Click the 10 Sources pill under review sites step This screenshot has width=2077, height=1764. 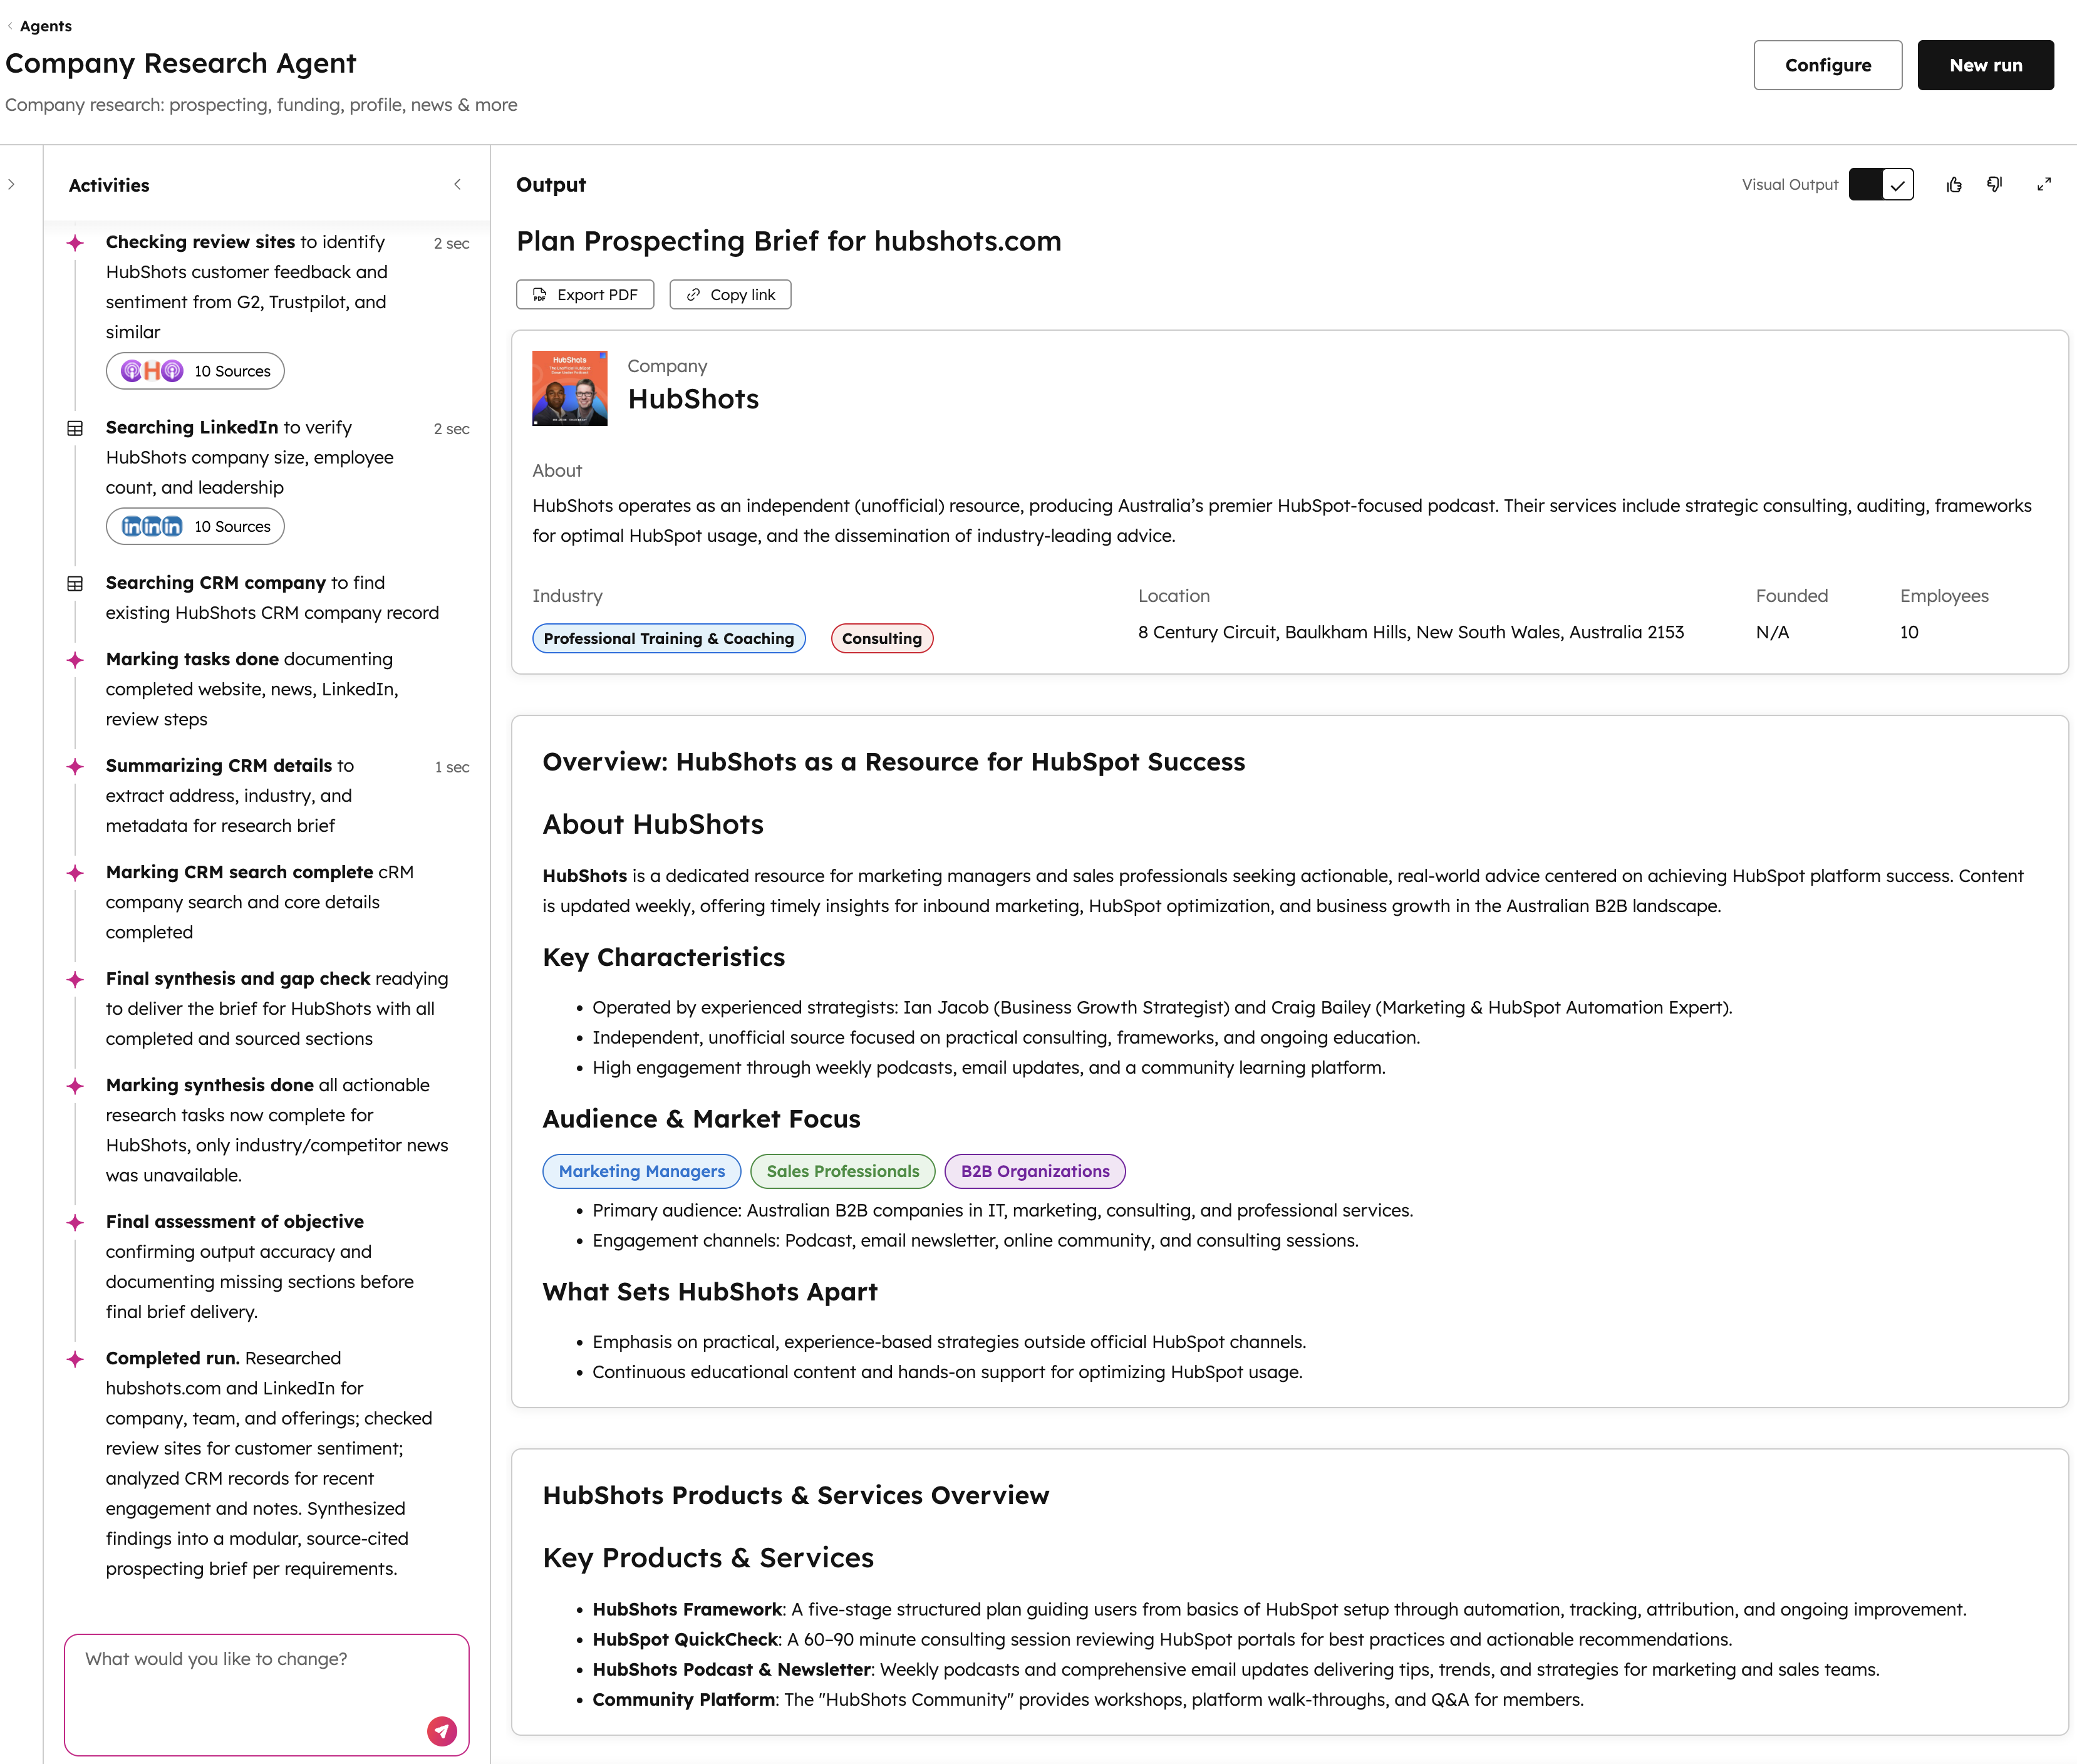tap(195, 370)
